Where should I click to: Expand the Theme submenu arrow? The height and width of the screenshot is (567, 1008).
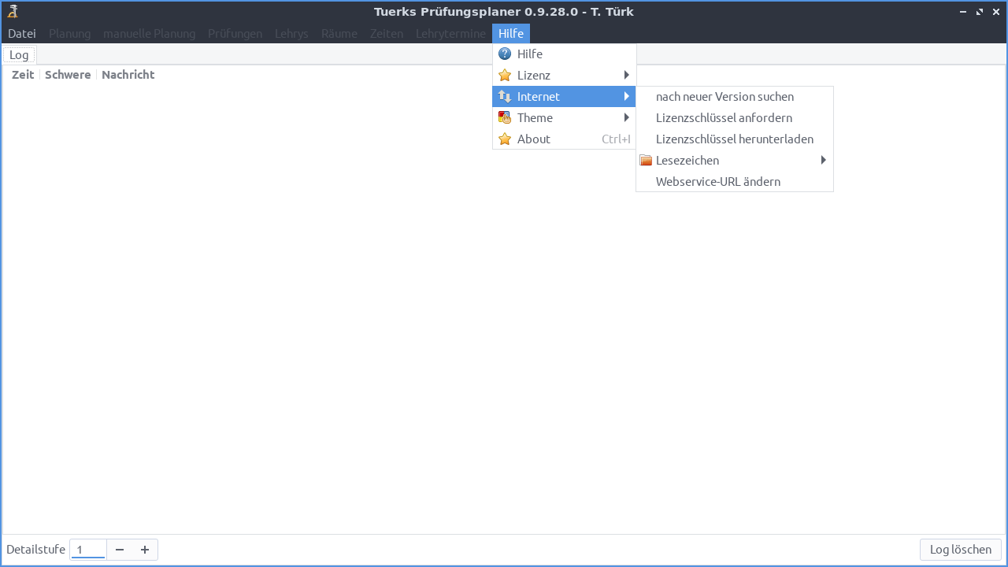(628, 117)
